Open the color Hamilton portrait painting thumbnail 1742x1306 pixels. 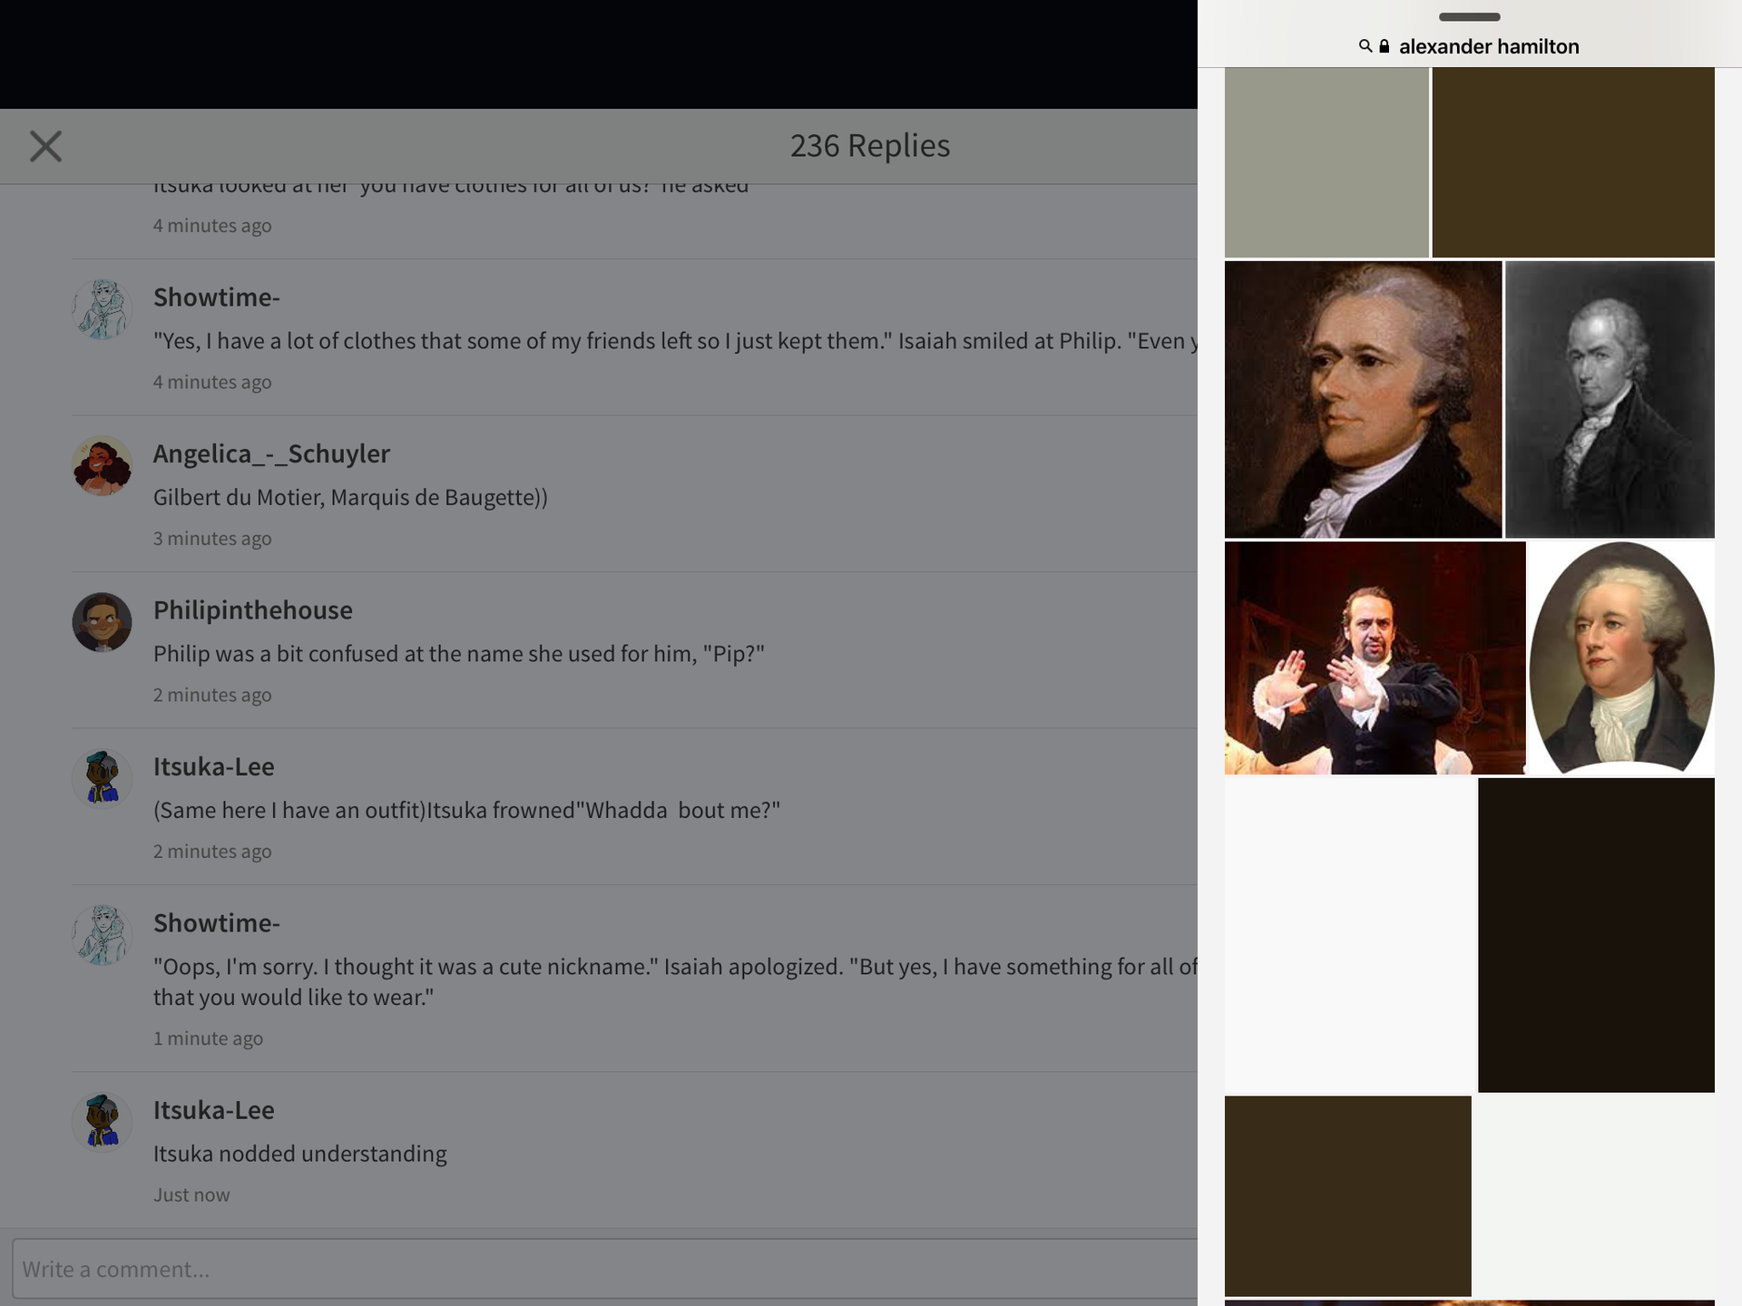1363,400
